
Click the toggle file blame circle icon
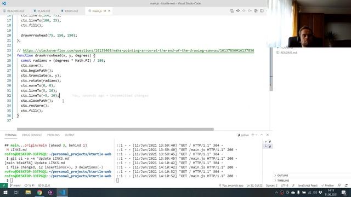tap(256, 11)
